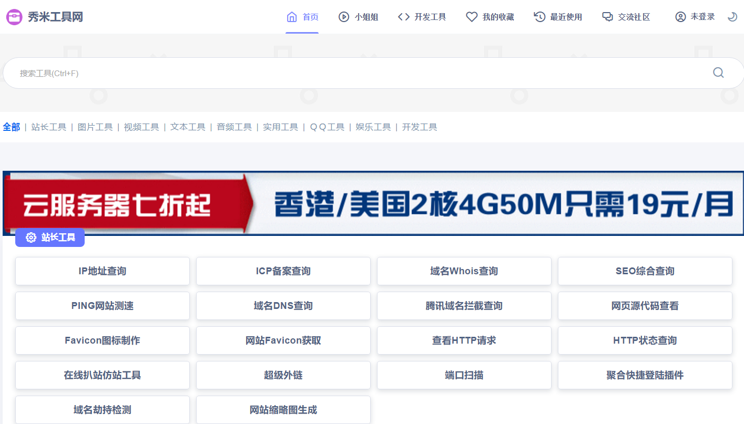
Task: Open 交流社区 in the top navigation
Action: [x=626, y=17]
